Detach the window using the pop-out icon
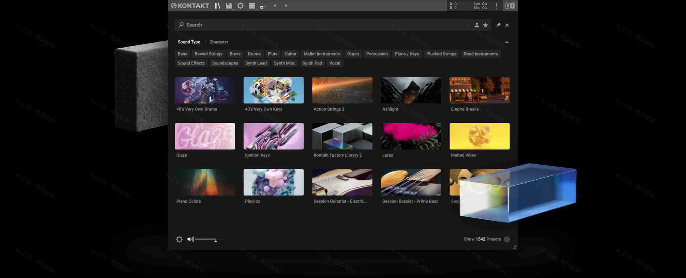This screenshot has width=686, height=278. (x=263, y=6)
